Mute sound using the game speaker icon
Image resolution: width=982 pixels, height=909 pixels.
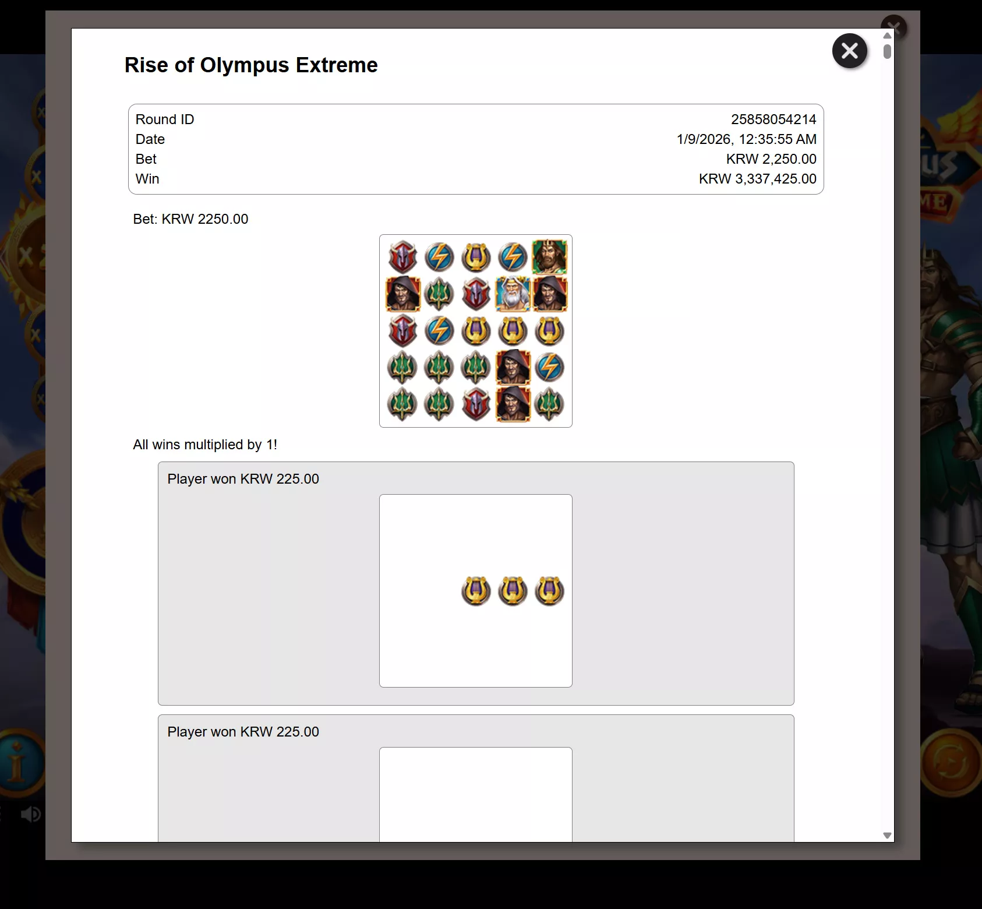coord(30,814)
